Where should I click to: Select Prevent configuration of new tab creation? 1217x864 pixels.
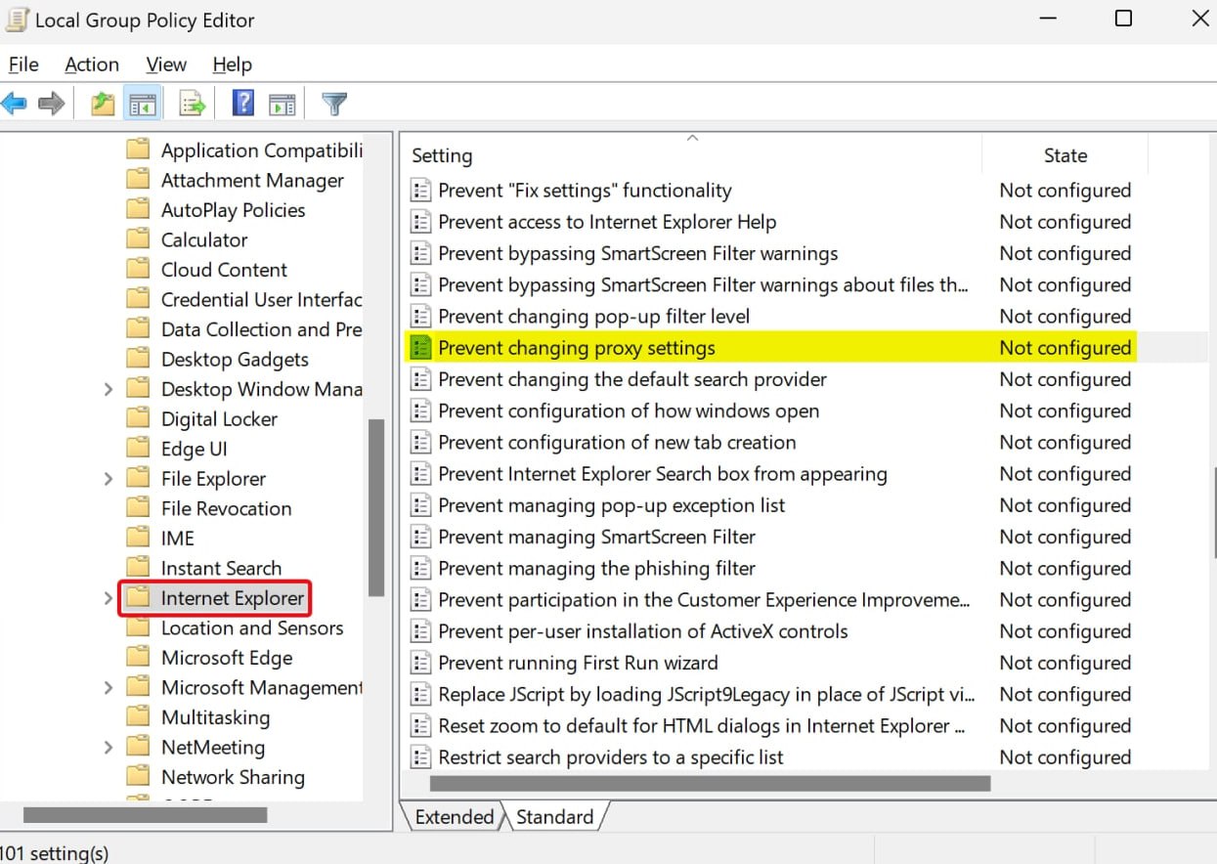[617, 442]
